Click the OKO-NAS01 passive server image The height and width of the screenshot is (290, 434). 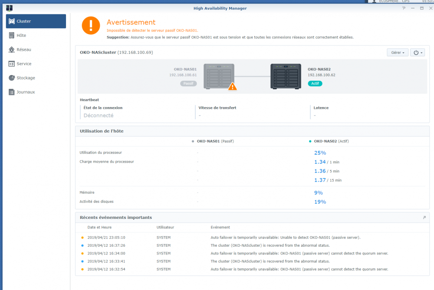(x=219, y=76)
